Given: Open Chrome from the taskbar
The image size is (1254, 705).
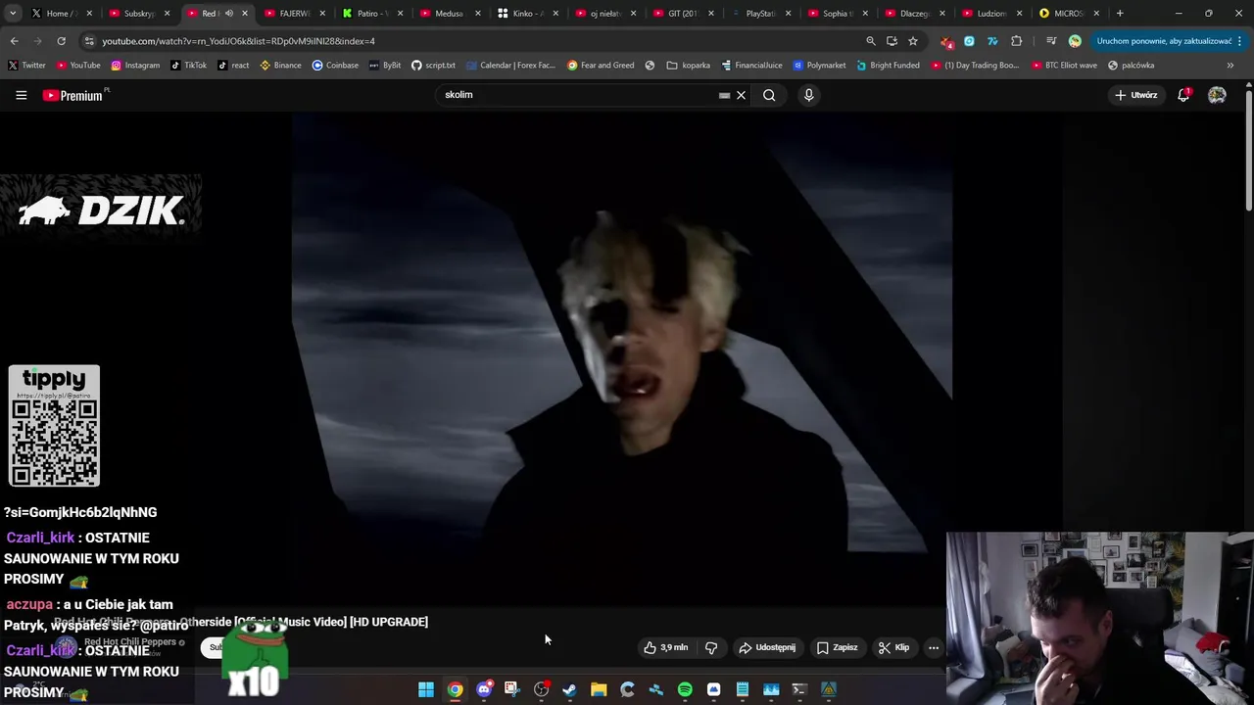Looking at the screenshot, I should 456,690.
